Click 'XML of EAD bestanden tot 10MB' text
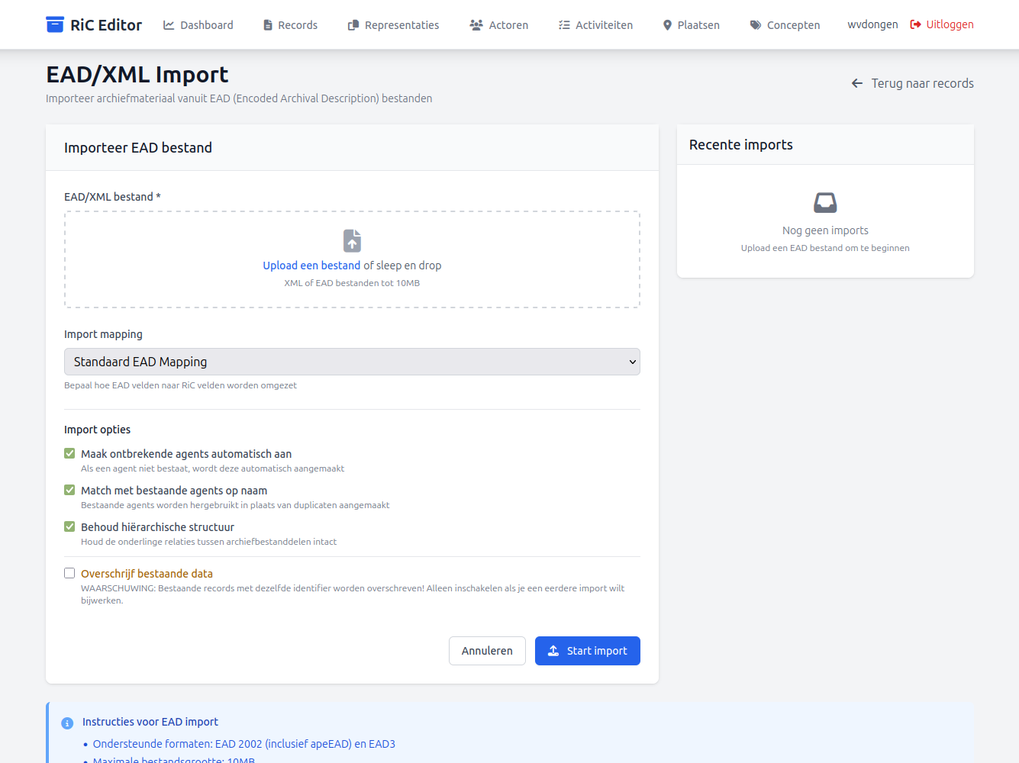This screenshot has height=763, width=1019. 352,283
